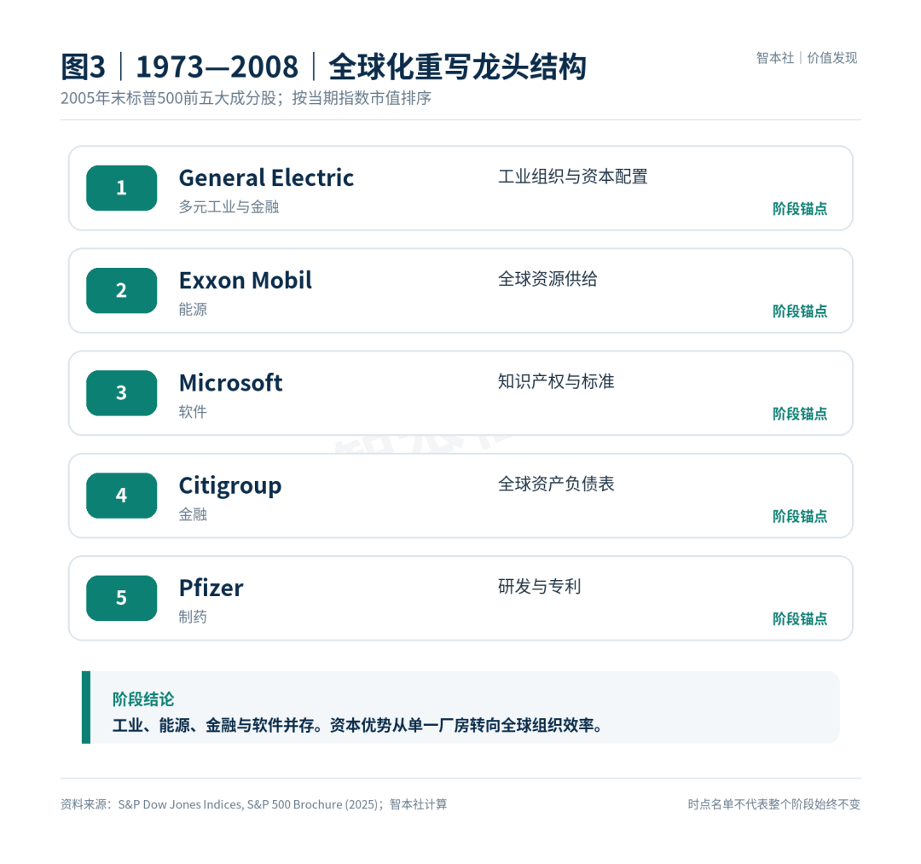Select the Exxon Mobil company name

click(246, 280)
